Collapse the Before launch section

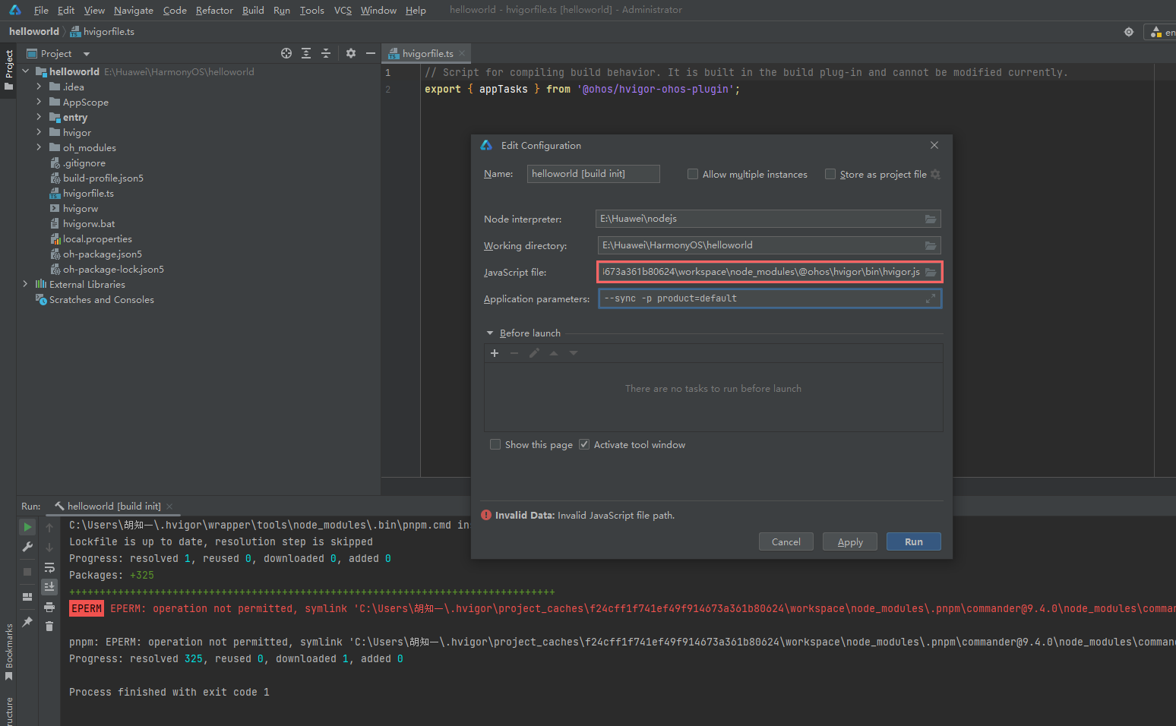click(x=490, y=333)
